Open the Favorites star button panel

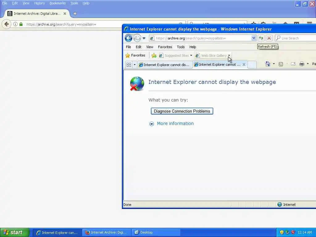[135, 55]
